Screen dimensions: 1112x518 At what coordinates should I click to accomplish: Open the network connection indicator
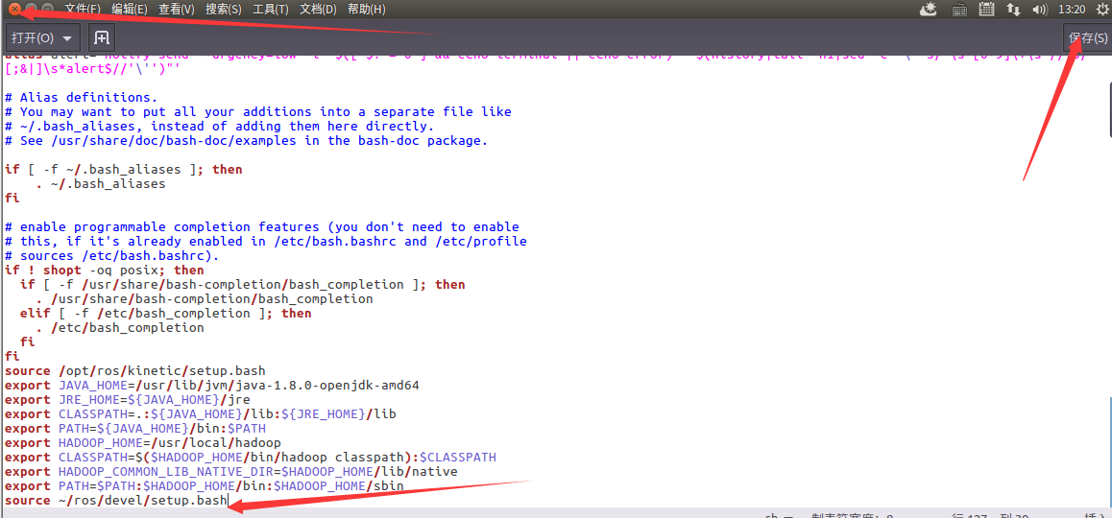tap(1013, 10)
